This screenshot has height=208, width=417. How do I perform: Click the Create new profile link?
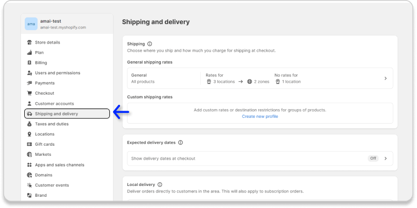tap(260, 116)
